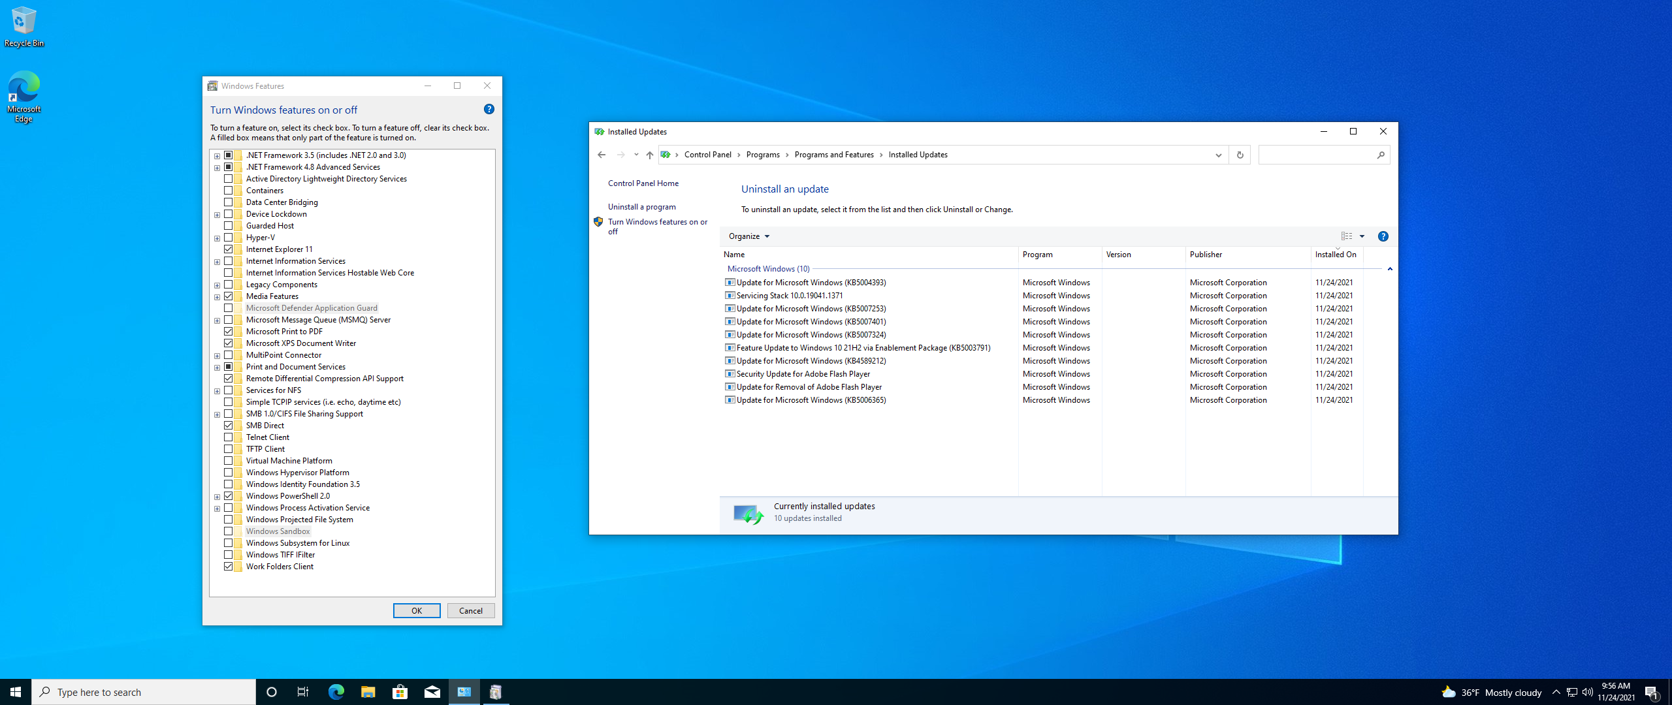The image size is (1672, 705).
Task: Toggle the Hyper-V feature checkbox
Action: [229, 238]
